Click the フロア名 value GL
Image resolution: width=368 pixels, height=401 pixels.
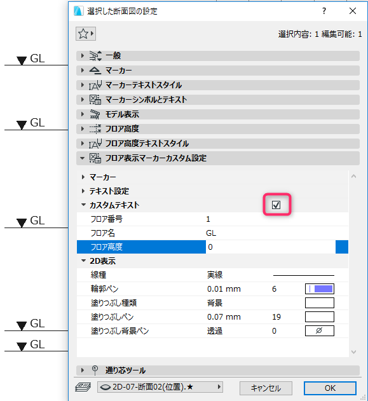[x=211, y=233]
